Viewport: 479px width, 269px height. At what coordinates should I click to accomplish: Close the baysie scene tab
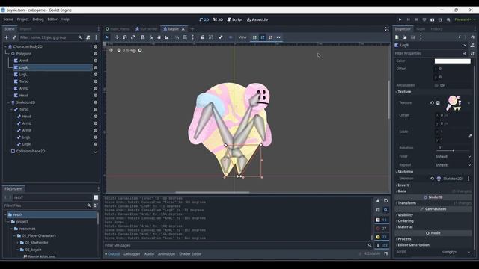click(183, 29)
